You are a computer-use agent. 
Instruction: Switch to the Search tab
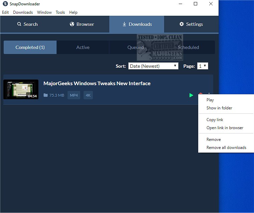point(27,24)
